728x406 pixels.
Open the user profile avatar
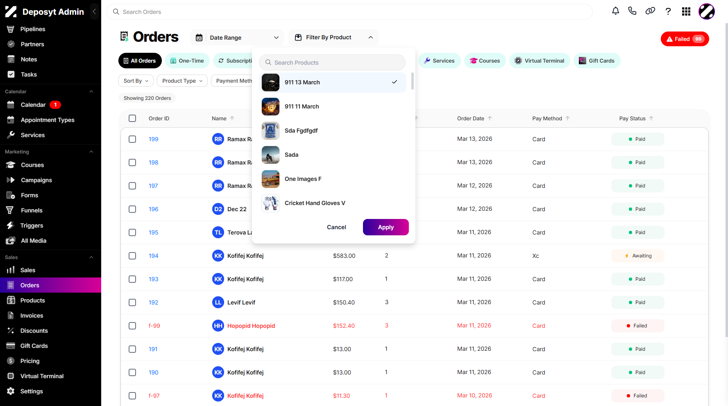[707, 11]
